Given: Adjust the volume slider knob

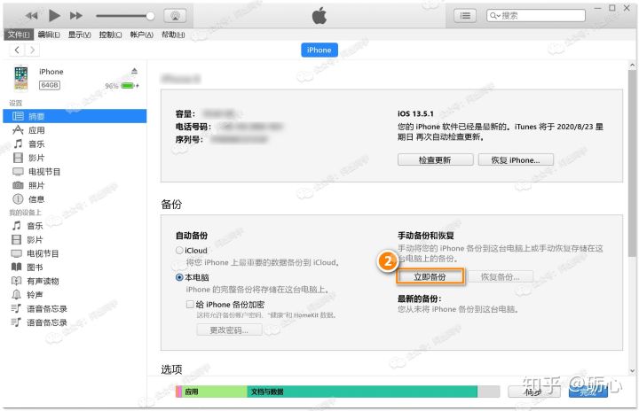Looking at the screenshot, I should coord(150,16).
